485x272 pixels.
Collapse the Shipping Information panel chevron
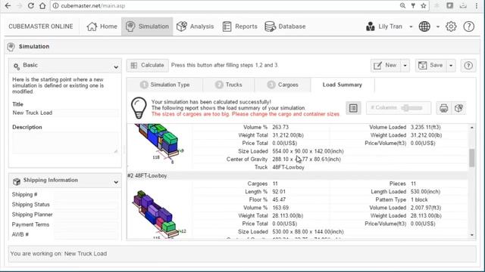[116, 182]
